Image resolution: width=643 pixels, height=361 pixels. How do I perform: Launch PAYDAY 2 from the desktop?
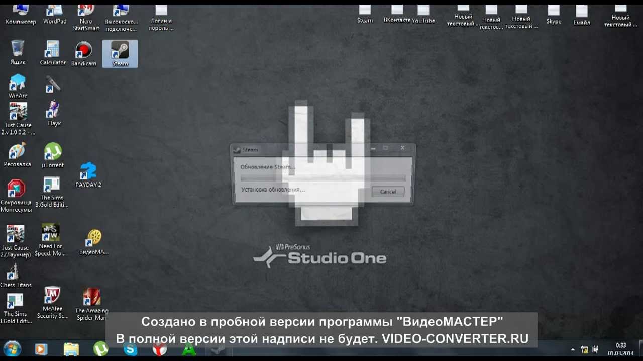tap(88, 175)
